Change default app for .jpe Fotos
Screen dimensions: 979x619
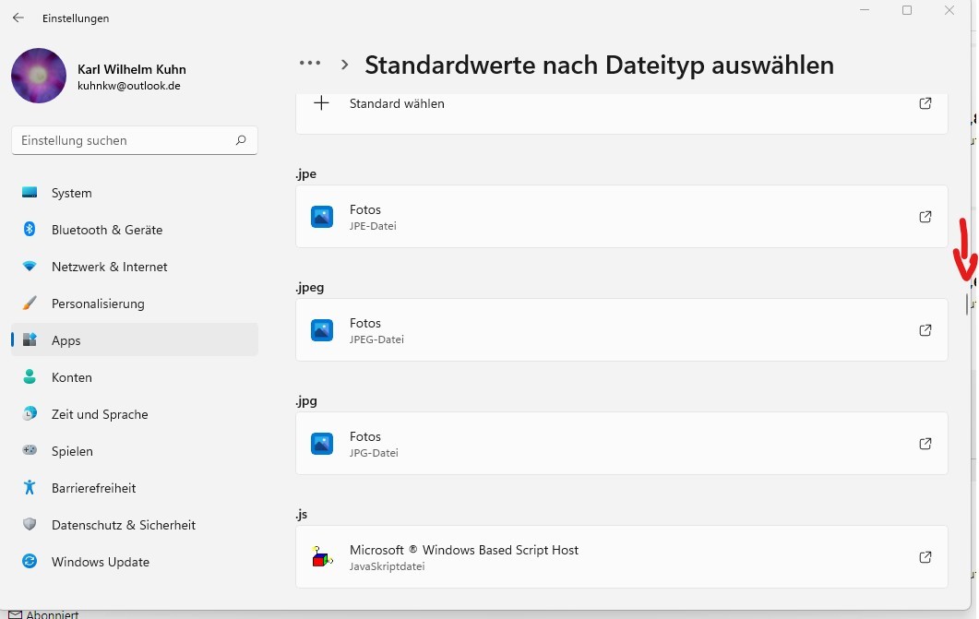pyautogui.click(x=622, y=217)
